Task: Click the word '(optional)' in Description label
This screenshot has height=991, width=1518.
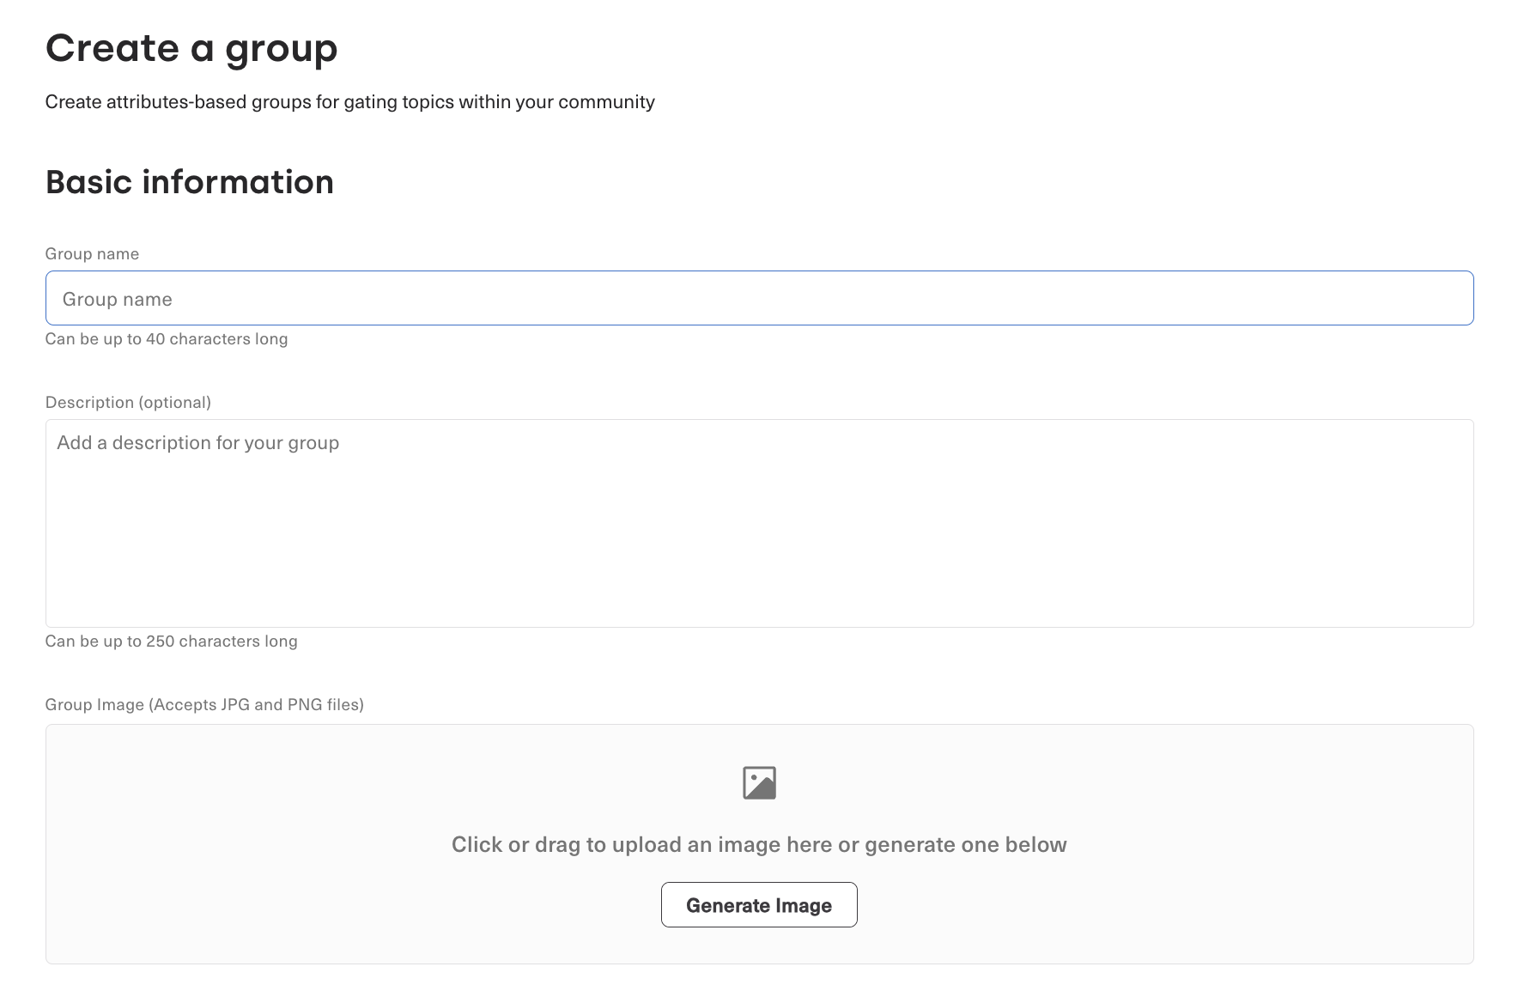Action: click(x=175, y=402)
